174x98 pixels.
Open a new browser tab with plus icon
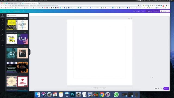coord(39,3)
